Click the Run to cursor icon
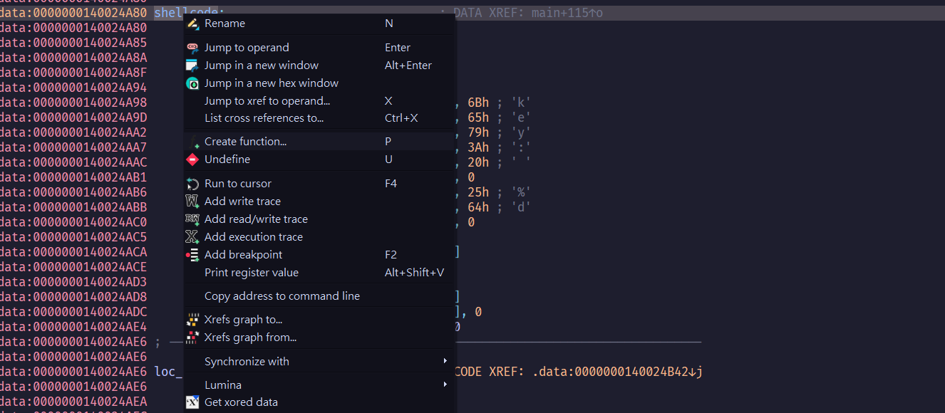The height and width of the screenshot is (413, 945). pyautogui.click(x=192, y=184)
